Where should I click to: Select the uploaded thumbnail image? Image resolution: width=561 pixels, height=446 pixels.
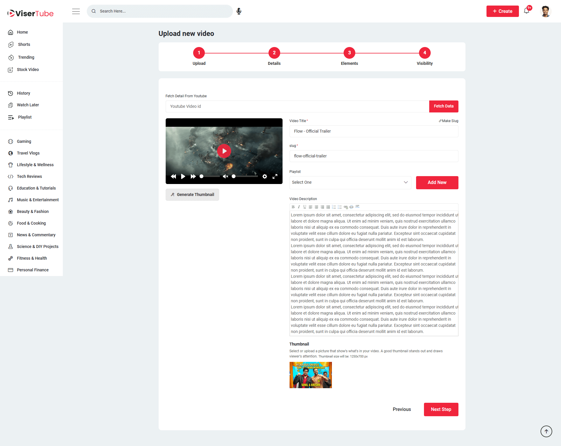click(x=311, y=375)
